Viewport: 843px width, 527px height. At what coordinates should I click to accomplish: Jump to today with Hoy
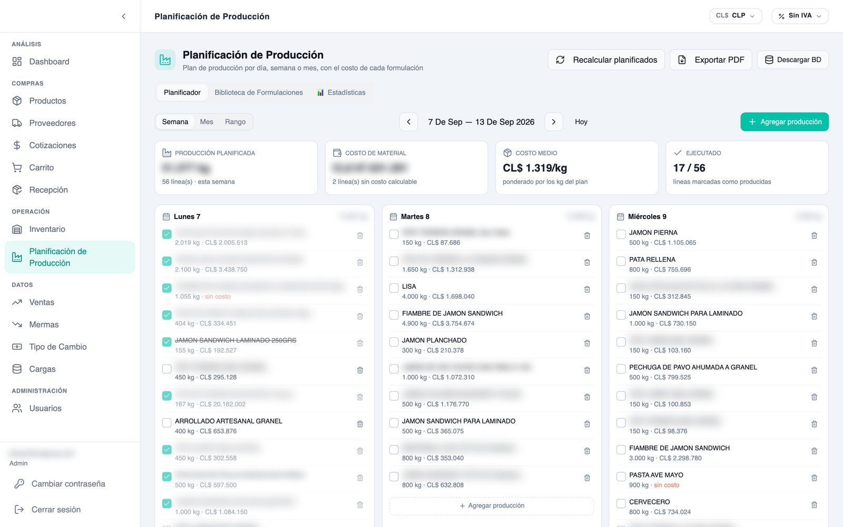[x=581, y=122]
